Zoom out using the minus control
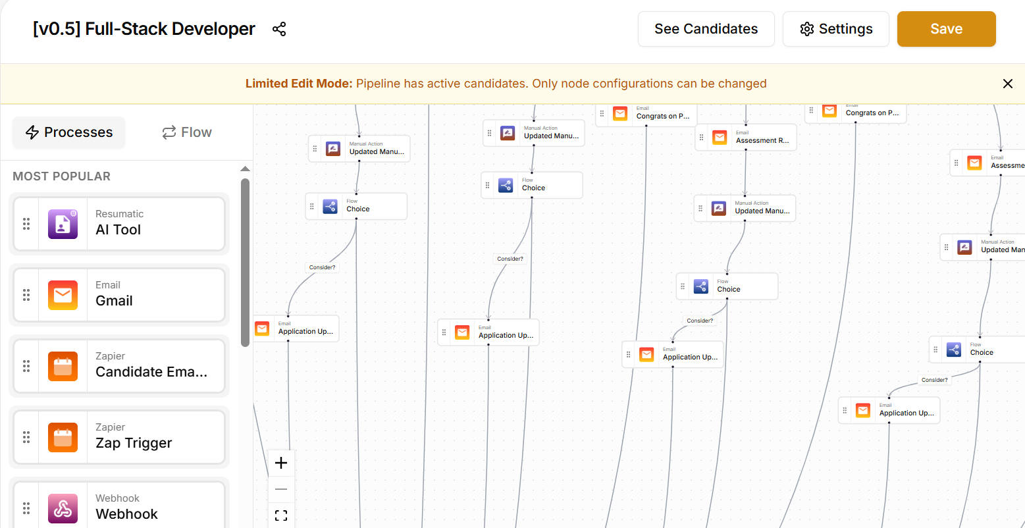 [x=281, y=489]
